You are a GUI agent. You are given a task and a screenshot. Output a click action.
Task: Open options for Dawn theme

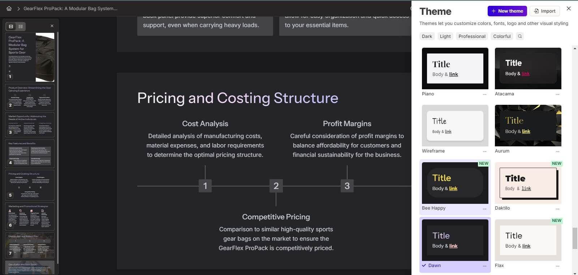[484, 266]
